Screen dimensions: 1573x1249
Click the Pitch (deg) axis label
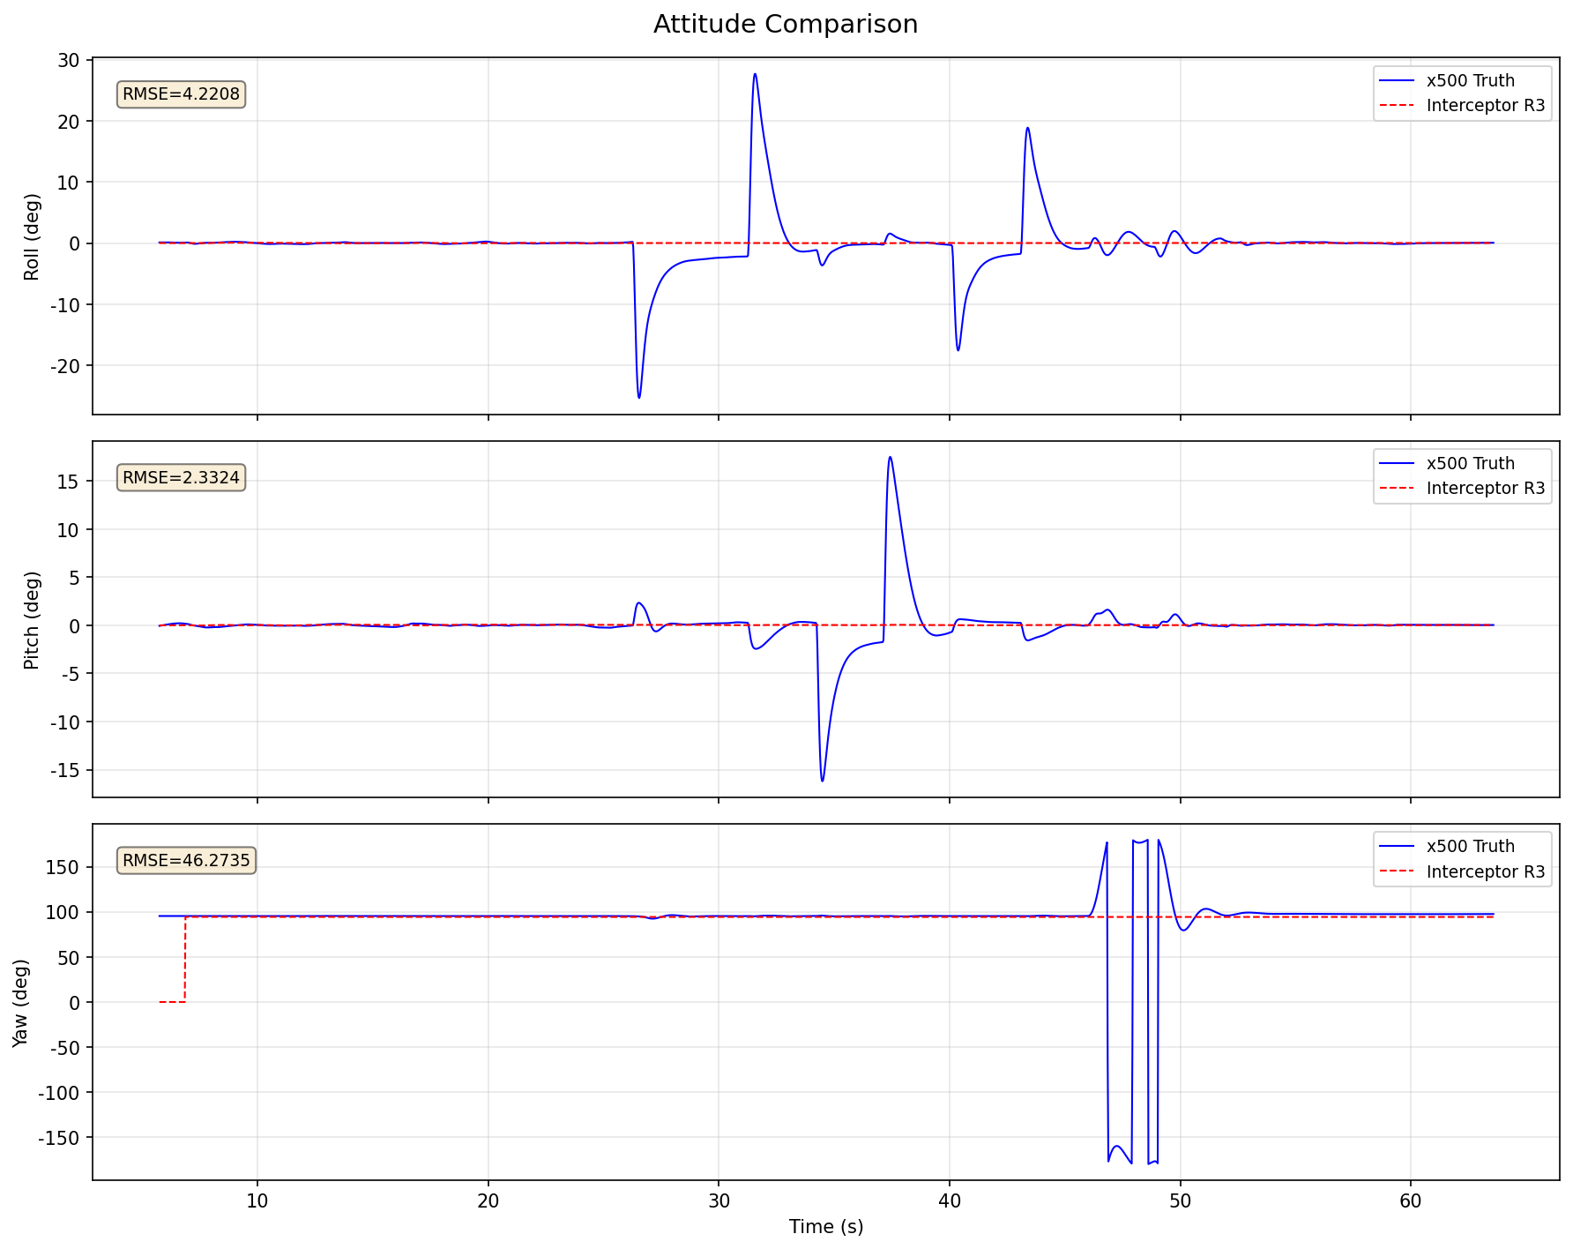pyautogui.click(x=32, y=620)
